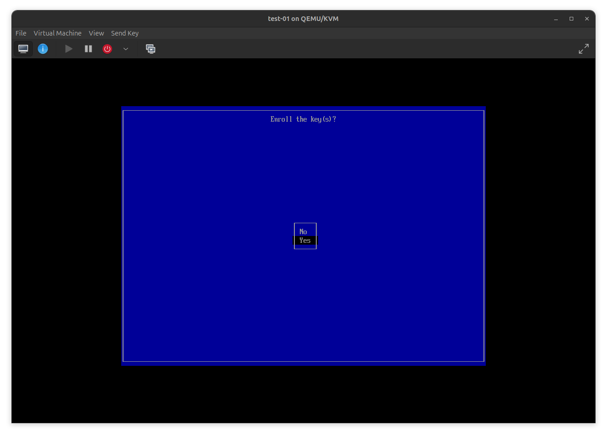Open the Virtual Machine menu
The height and width of the screenshot is (436, 607).
tap(57, 33)
